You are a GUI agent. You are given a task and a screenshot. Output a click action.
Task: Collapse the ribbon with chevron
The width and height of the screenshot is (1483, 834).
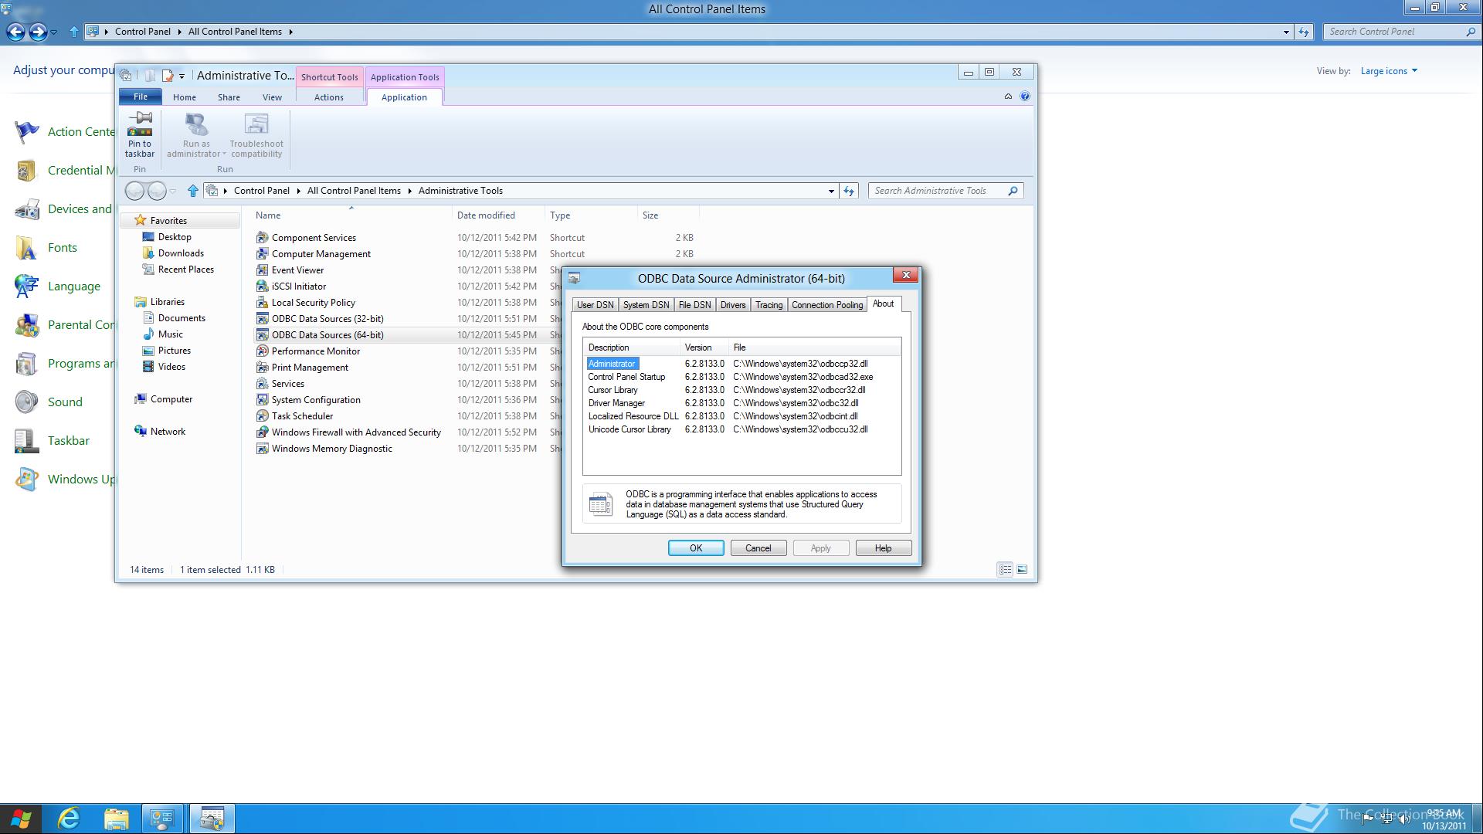tap(1008, 97)
